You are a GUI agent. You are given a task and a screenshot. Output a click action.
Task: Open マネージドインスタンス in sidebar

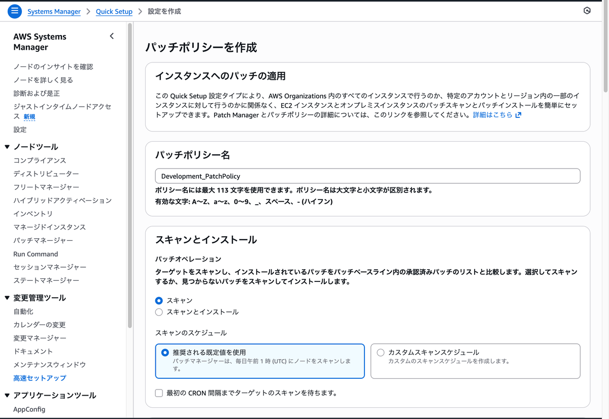50,227
